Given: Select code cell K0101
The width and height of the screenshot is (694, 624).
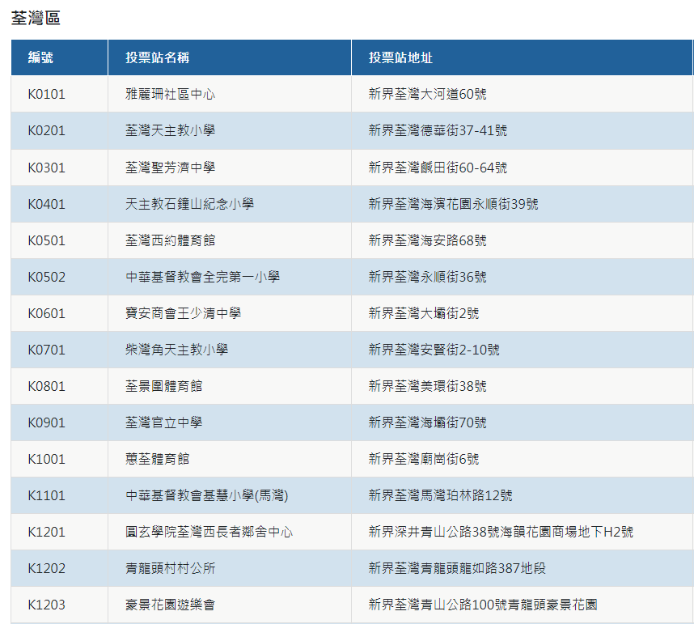Looking at the screenshot, I should click(46, 94).
